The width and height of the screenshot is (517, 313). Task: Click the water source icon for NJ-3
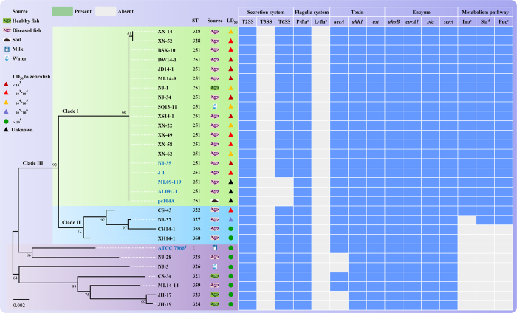pyautogui.click(x=215, y=266)
